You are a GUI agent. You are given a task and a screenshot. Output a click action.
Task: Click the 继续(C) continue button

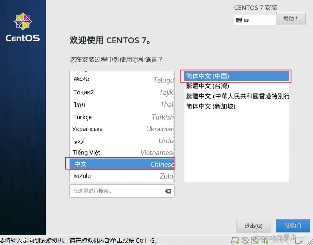[293, 226]
